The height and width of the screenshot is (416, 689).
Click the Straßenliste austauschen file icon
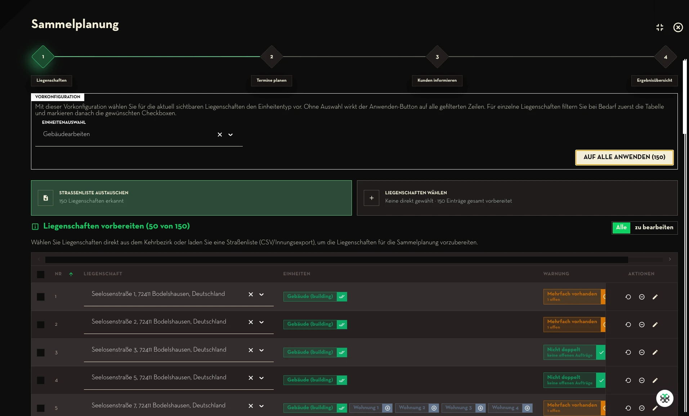46,198
